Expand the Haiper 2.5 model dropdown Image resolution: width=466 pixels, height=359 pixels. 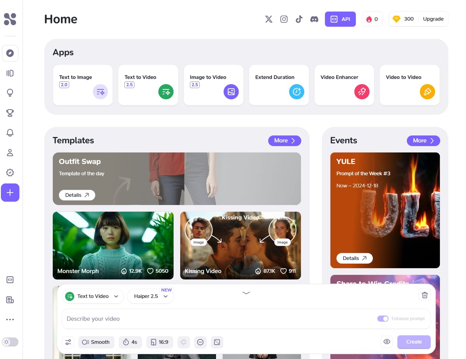[x=150, y=296]
